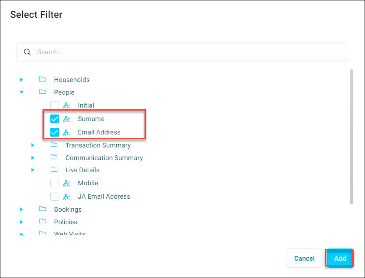Screen dimensions: 365x278
Task: Click into the Search field
Action: click(x=182, y=52)
